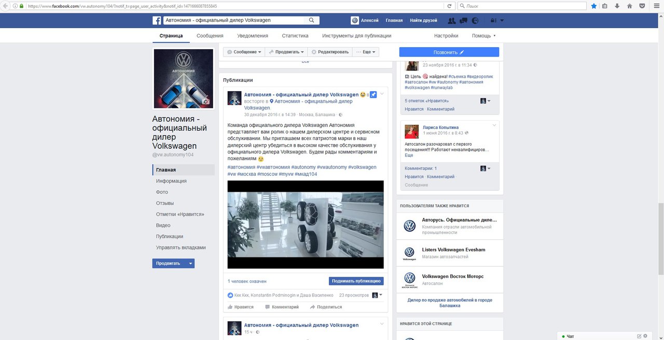Open the chat compose icon

coord(639,336)
